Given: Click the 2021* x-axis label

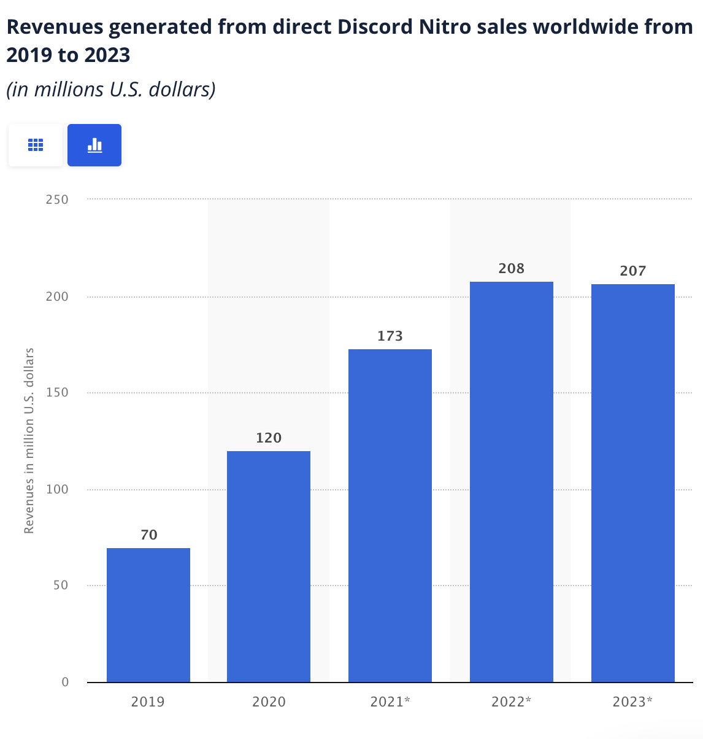Looking at the screenshot, I should 390,702.
